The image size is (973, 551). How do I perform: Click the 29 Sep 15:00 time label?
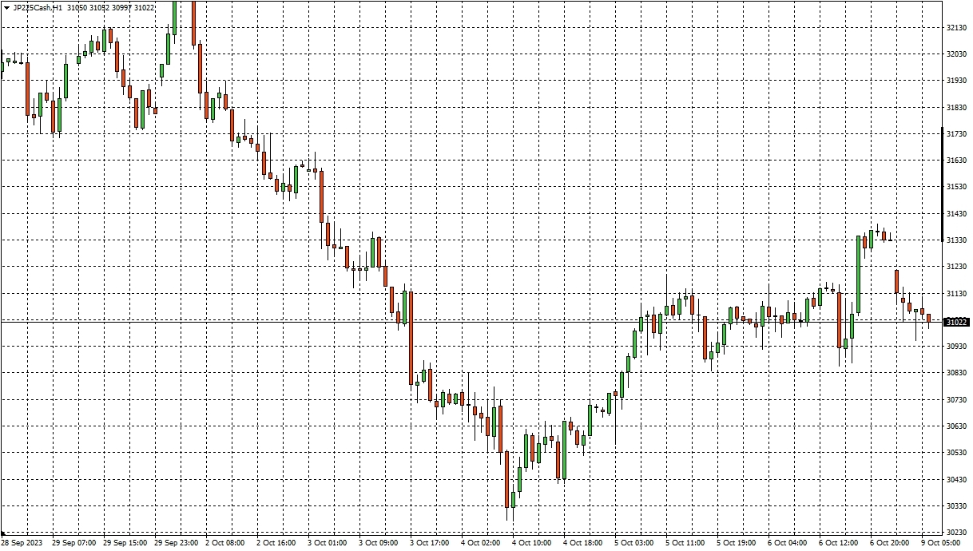(x=125, y=543)
